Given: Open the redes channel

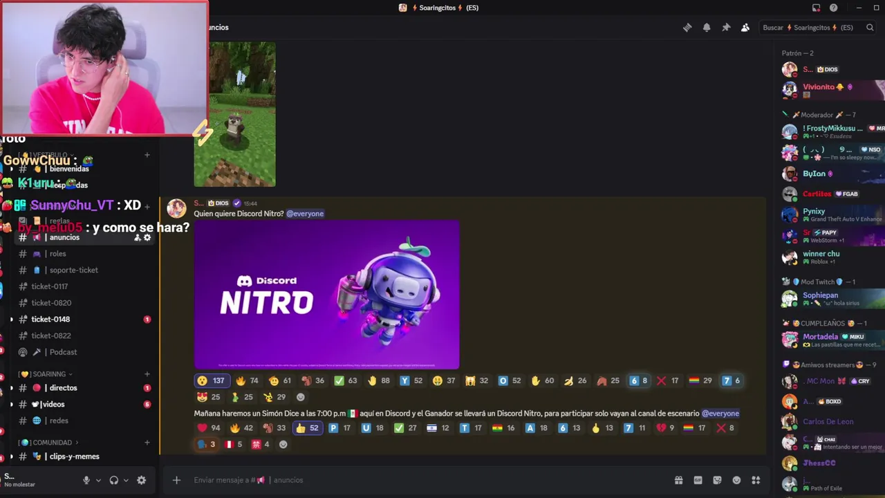Looking at the screenshot, I should (x=85, y=421).
